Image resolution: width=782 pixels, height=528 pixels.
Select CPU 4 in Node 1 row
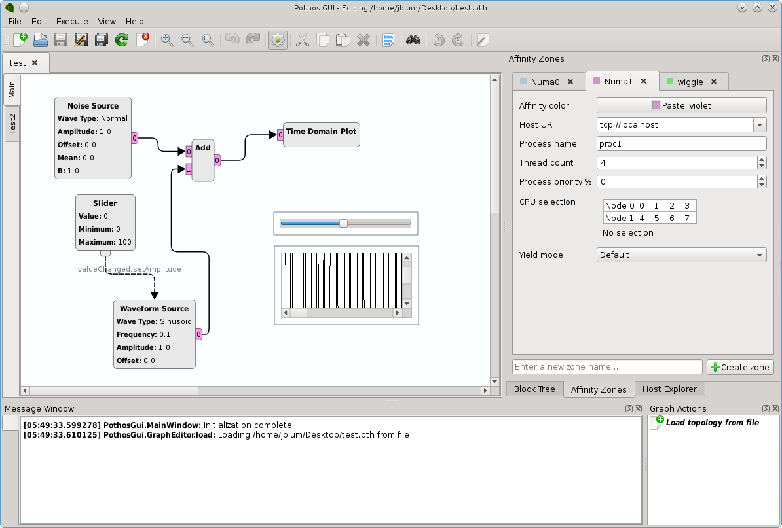point(643,218)
